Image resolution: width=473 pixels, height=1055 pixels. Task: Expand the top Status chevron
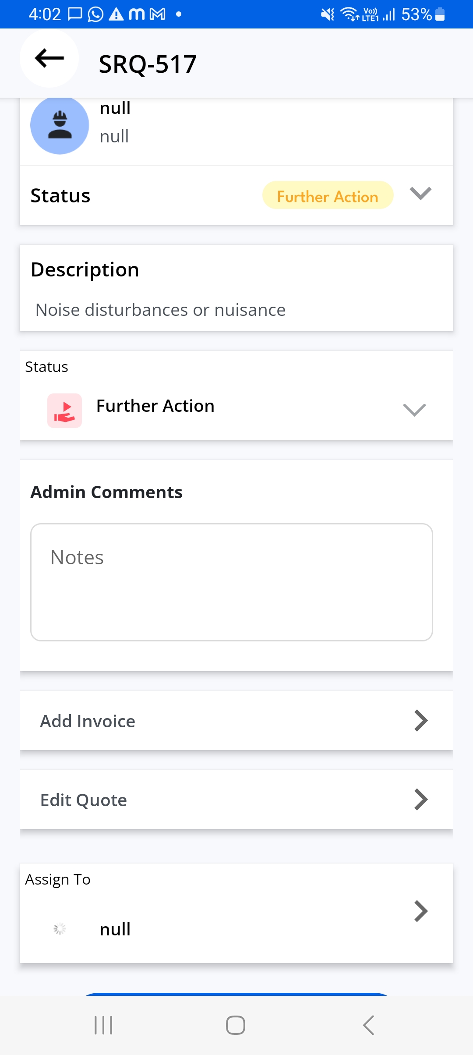tap(420, 193)
